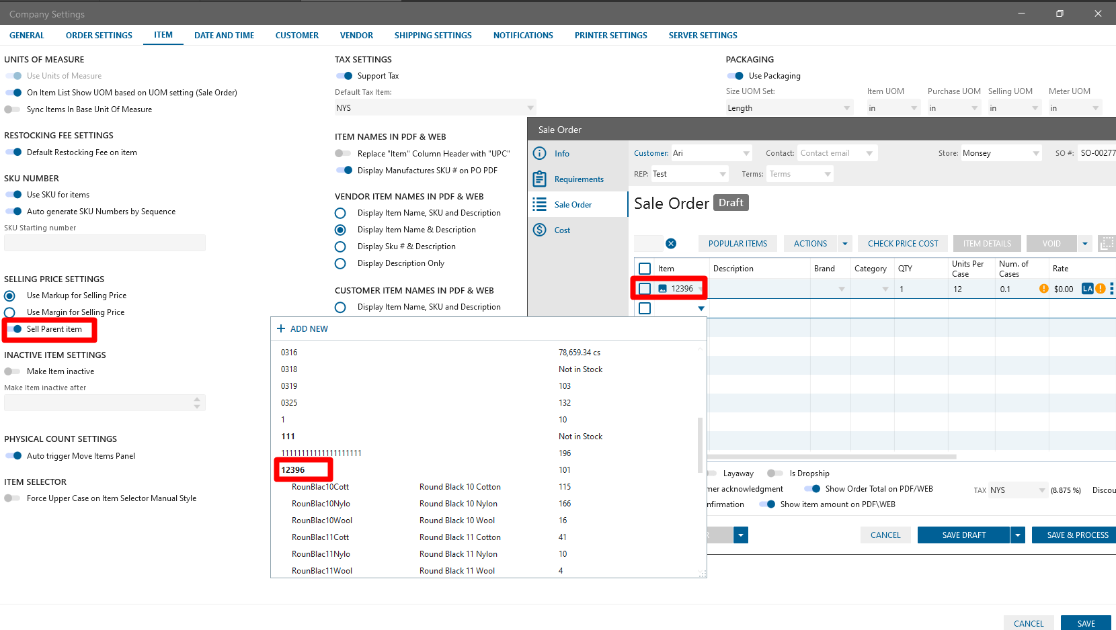Toggle the Sell Parent item switch
The width and height of the screenshot is (1116, 630).
coord(13,329)
